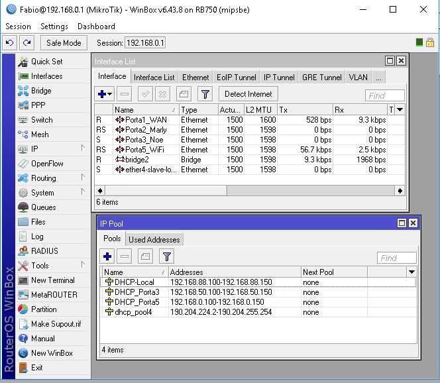Select the bridge2 interface row

(250, 160)
